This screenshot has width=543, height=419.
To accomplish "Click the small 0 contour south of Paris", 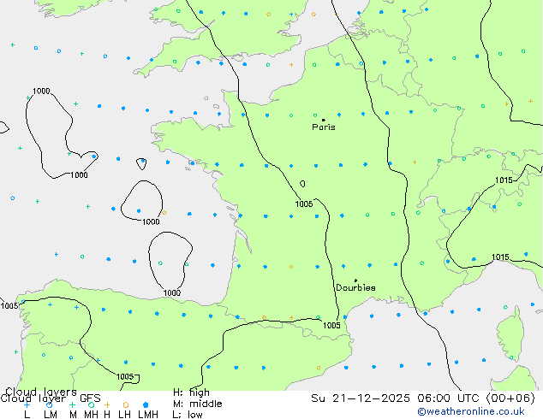I will tap(302, 184).
